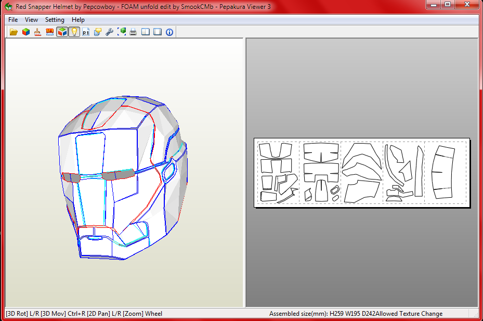The image size is (483, 321).
Task: Minimize the Pepakura Viewer window
Action: [x=434, y=4]
